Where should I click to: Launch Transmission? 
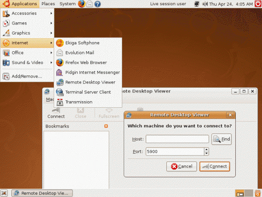88,102
